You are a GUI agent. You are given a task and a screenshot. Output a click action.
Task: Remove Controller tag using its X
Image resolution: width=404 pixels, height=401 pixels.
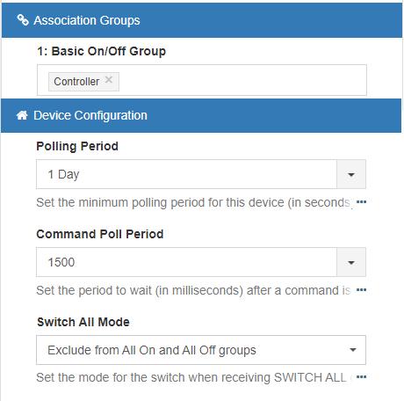point(109,80)
